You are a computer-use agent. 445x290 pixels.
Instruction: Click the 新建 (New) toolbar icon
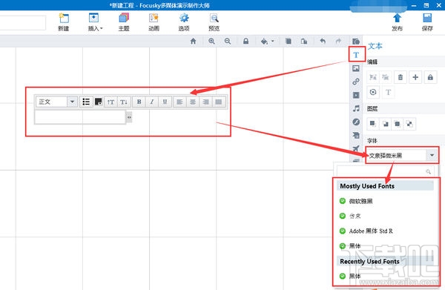64,22
